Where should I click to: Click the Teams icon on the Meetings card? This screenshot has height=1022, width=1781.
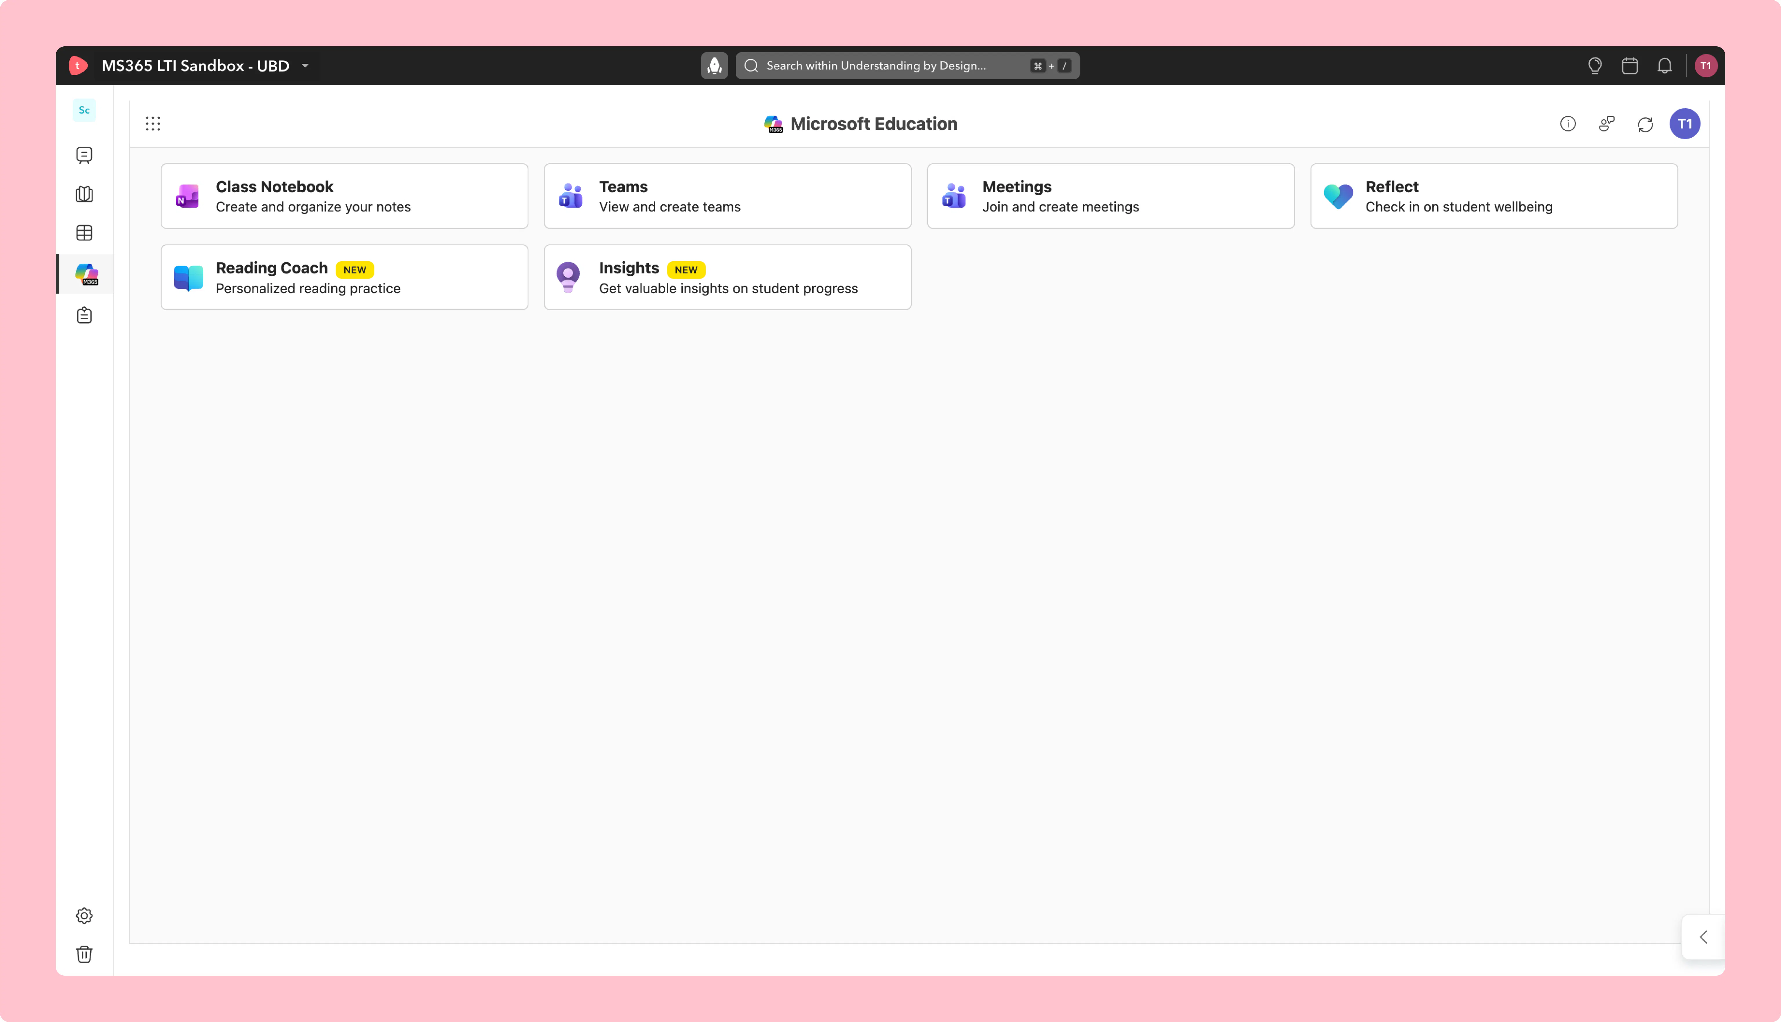point(954,196)
